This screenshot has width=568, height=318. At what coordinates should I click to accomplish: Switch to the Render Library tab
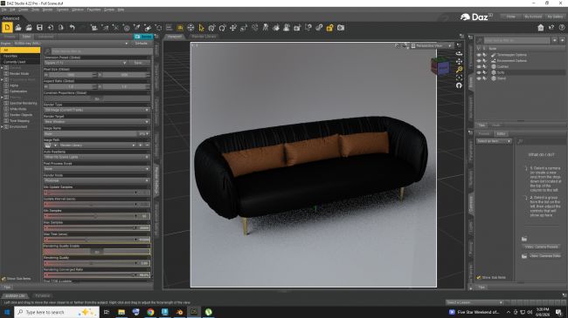[x=204, y=37]
